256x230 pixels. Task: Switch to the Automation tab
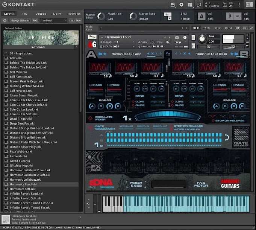tap(74, 14)
